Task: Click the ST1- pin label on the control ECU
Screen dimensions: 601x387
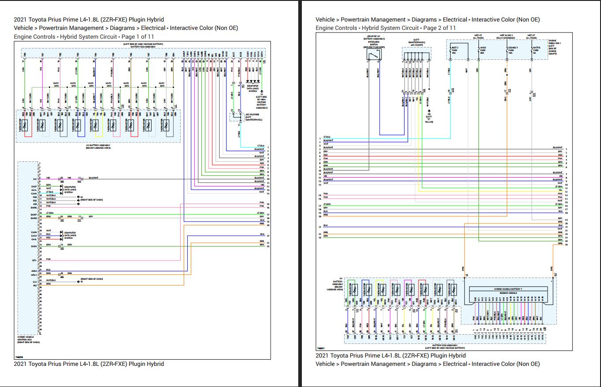Action: coord(34,260)
